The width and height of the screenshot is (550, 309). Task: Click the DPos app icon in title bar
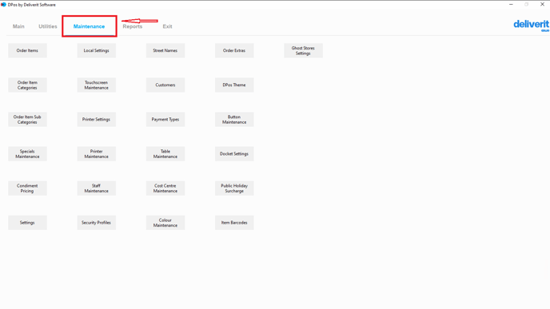click(x=3, y=5)
